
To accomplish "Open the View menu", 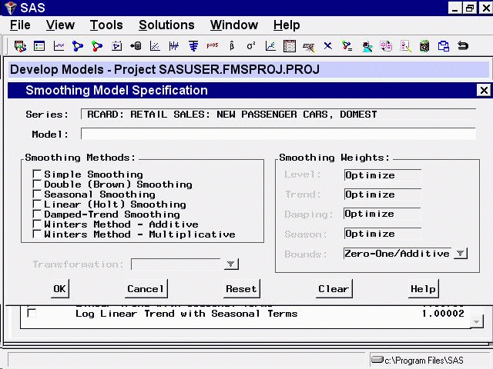I will (60, 25).
